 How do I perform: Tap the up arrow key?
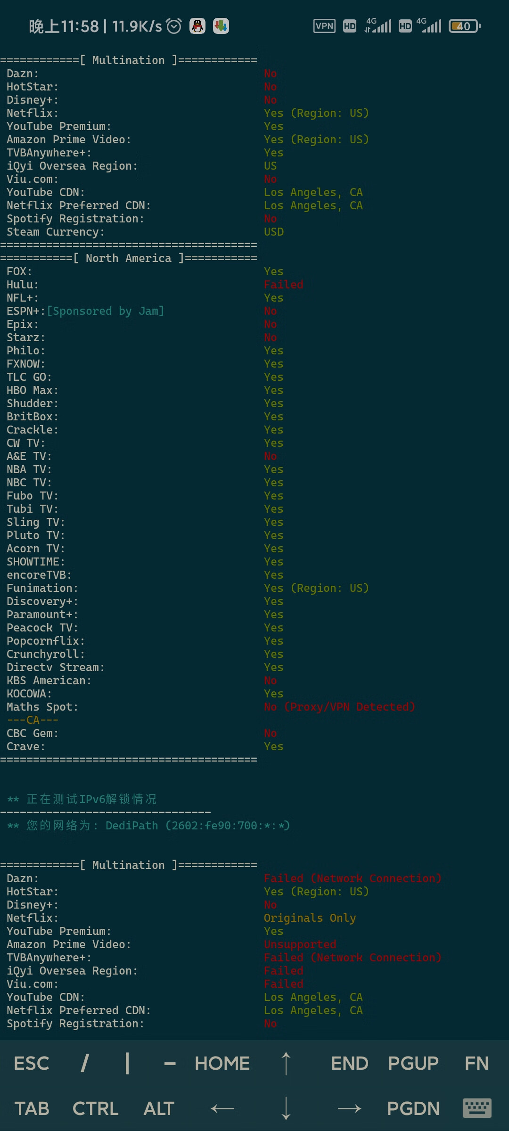(x=286, y=1063)
